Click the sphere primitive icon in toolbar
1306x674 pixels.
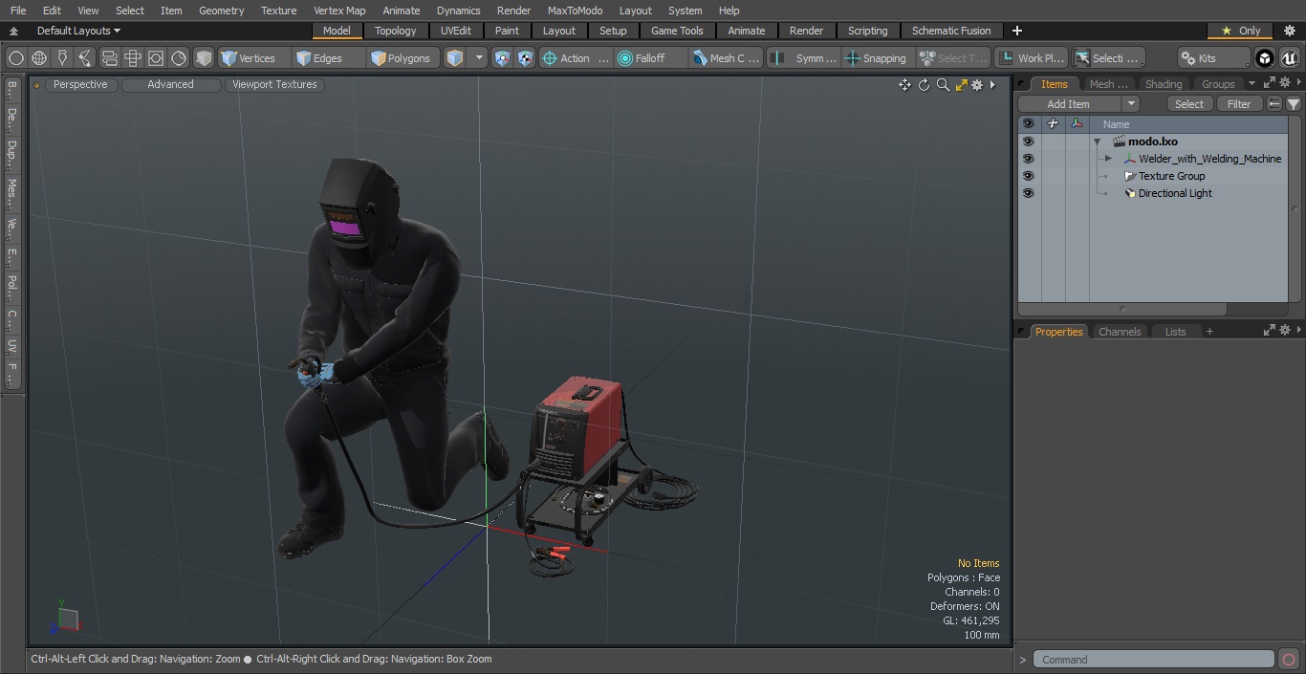(15, 58)
